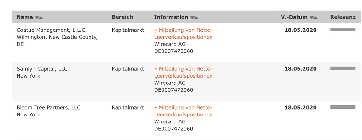Click the Relevanz bar for Coatue Management
This screenshot has height=140, width=362.
point(343,30)
